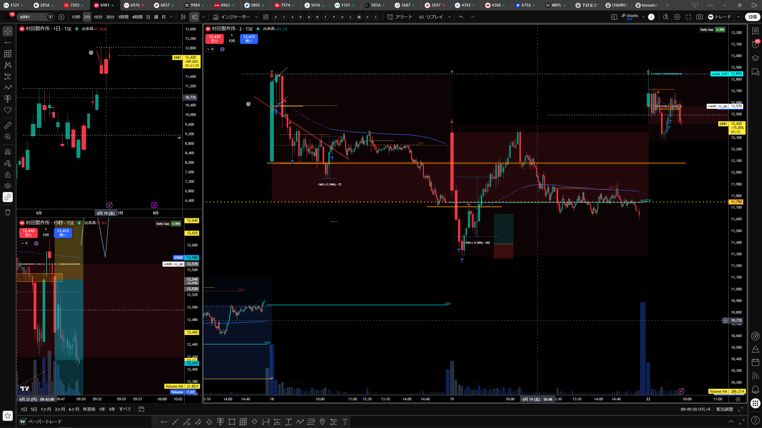
Task: Toggle stay in drawing mode pencil-lock icon
Action: 8,163
